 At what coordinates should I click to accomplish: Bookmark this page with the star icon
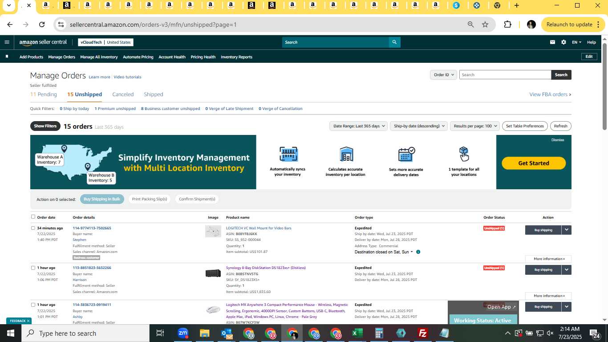point(485,24)
